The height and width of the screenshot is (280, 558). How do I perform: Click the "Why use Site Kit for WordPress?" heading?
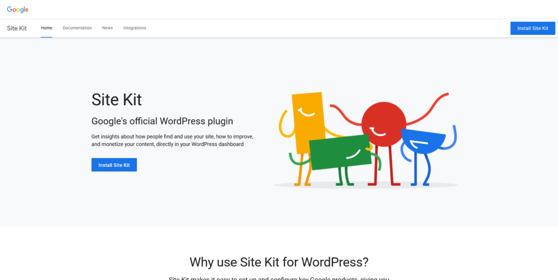pos(279,262)
